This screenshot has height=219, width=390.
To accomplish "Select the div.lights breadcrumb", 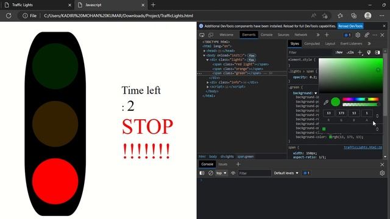I will (x=227, y=156).
